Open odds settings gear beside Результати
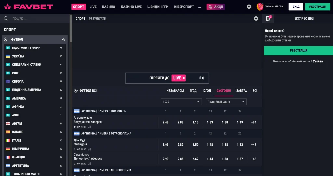333x176 pixels. 256,19
